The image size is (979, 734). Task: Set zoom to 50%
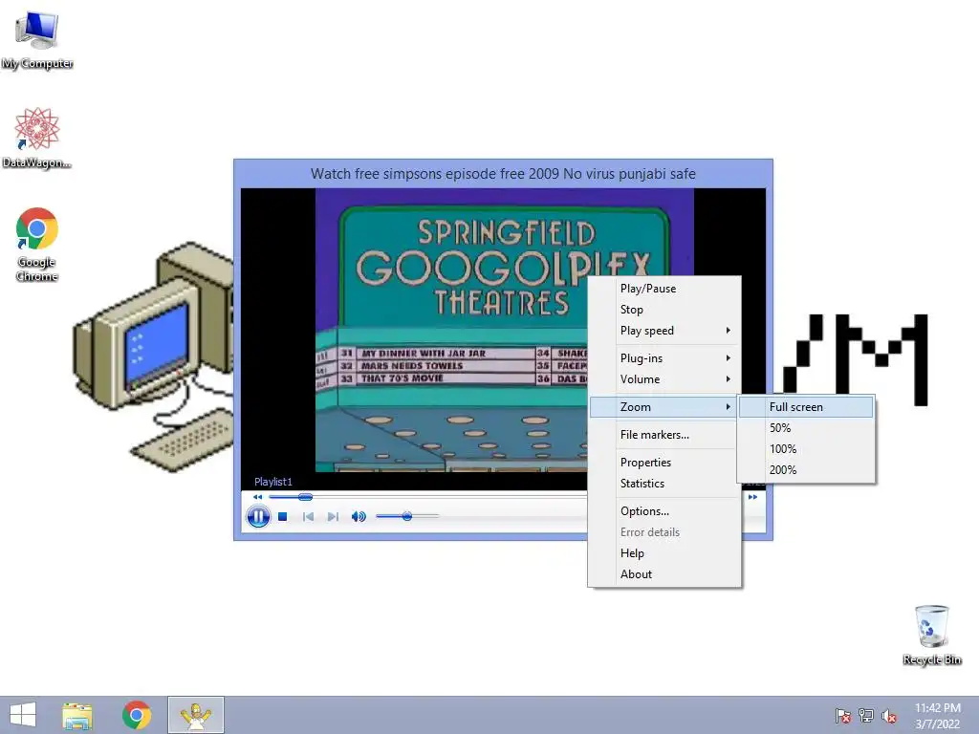806,428
